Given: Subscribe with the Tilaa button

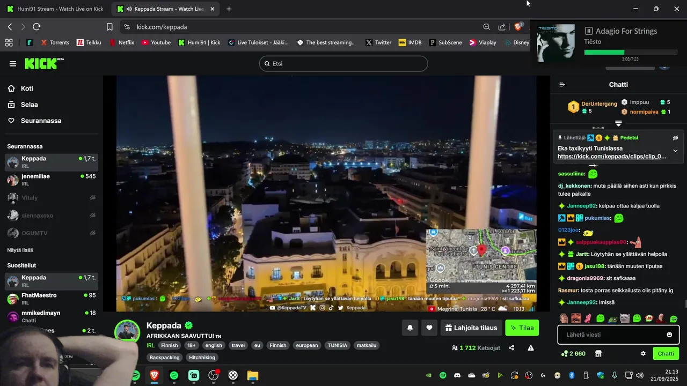Looking at the screenshot, I should [522, 328].
